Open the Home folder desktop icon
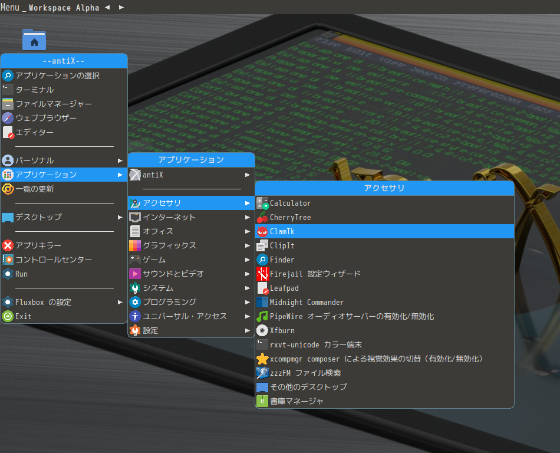This screenshot has width=560, height=453. [x=34, y=40]
